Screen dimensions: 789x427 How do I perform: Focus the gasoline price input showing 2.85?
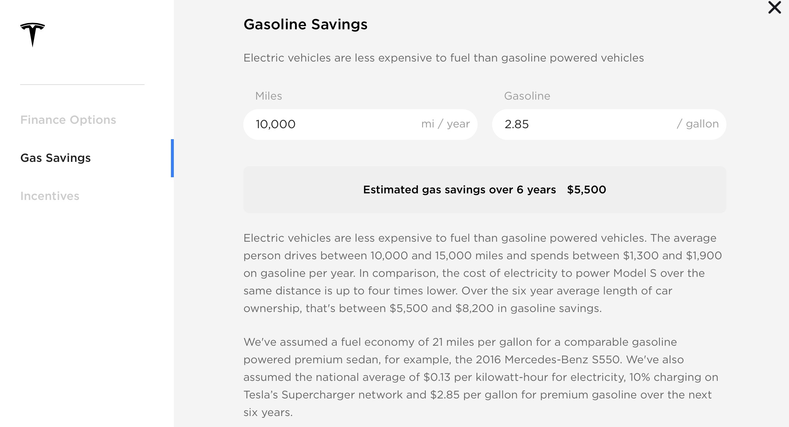pyautogui.click(x=578, y=124)
